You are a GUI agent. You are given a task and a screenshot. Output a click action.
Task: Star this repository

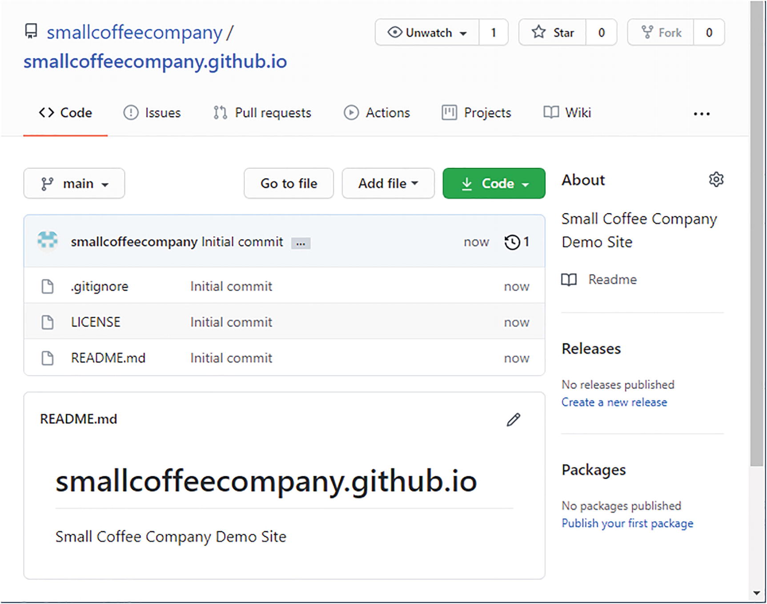(553, 32)
